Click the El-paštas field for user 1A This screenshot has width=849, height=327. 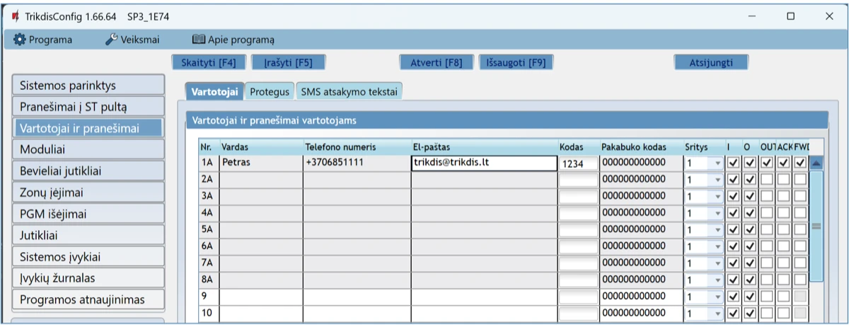(483, 163)
